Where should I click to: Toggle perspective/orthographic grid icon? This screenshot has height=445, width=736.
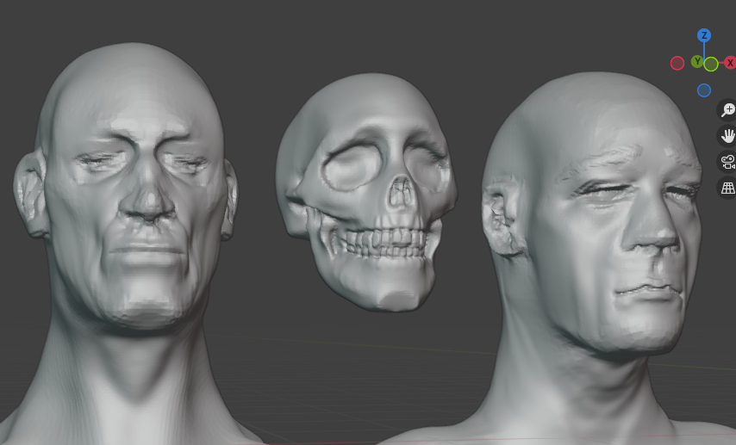(x=727, y=188)
